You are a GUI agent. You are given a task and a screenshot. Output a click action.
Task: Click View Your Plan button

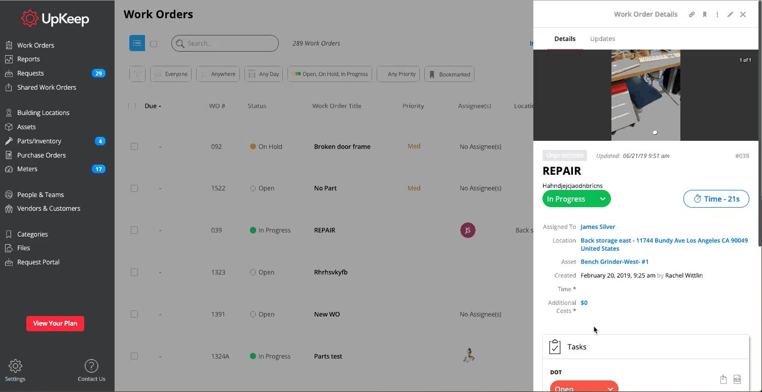click(55, 324)
